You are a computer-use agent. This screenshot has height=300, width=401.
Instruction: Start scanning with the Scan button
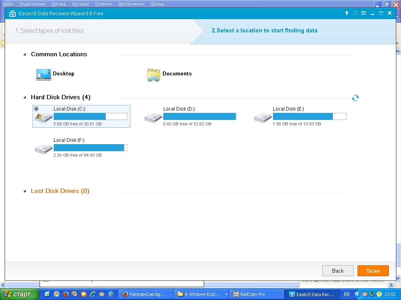point(373,271)
